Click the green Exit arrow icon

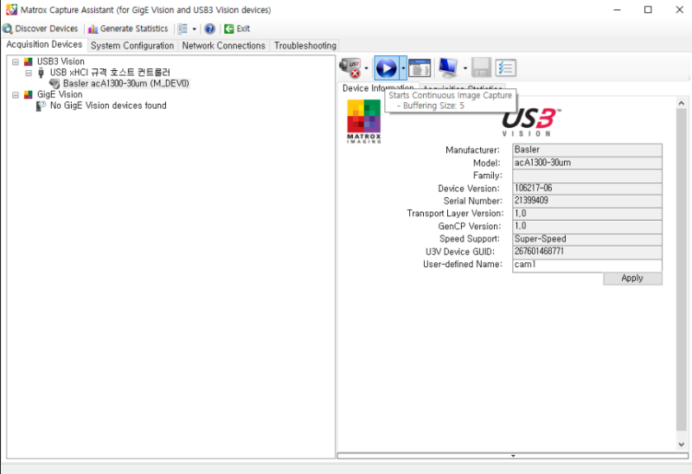pyautogui.click(x=228, y=29)
